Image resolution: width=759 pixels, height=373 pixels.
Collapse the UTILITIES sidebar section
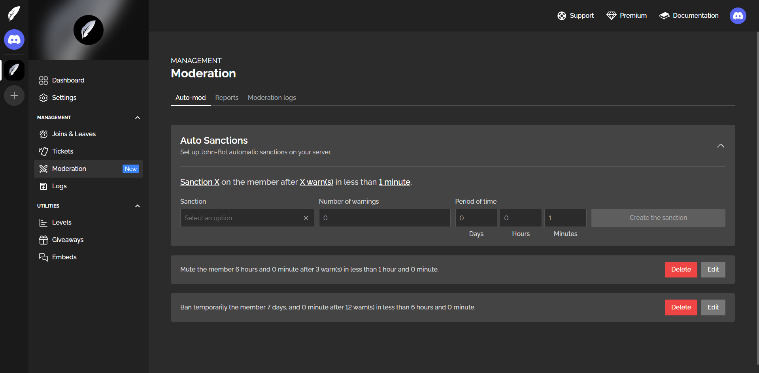[137, 206]
